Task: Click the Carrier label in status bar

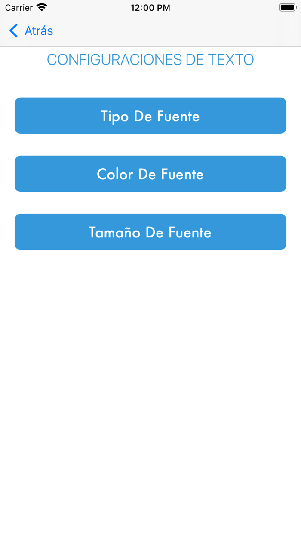Action: (19, 8)
